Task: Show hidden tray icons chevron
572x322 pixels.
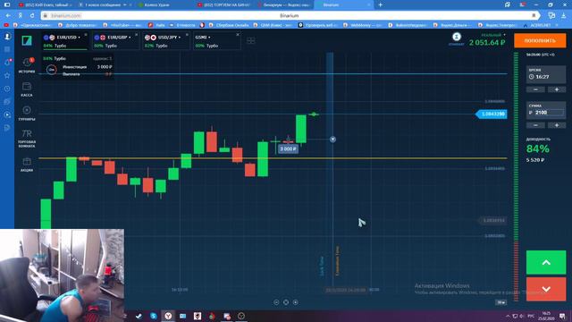Action: click(x=508, y=316)
